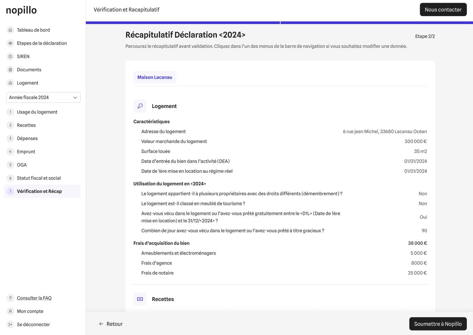
Task: Expand fiscal year list via chevron arrow
Action: pyautogui.click(x=75, y=98)
